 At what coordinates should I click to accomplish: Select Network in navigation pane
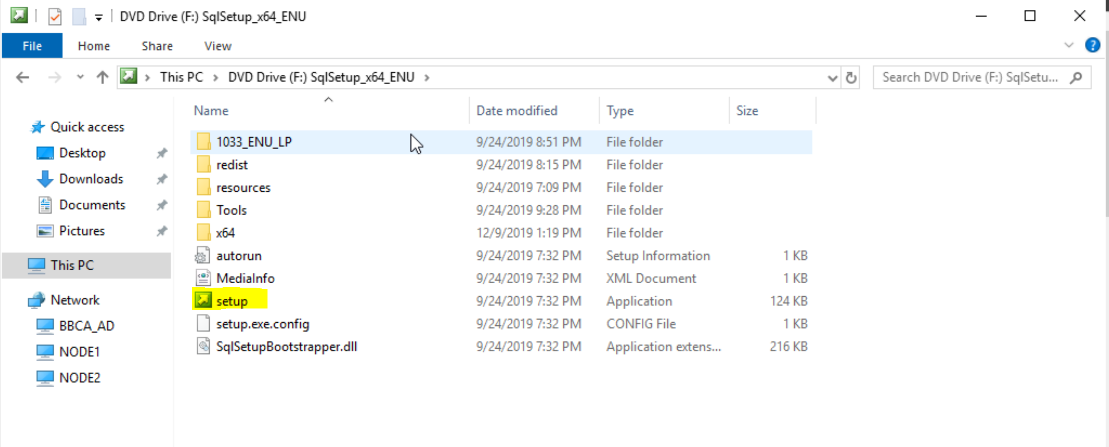click(x=75, y=300)
